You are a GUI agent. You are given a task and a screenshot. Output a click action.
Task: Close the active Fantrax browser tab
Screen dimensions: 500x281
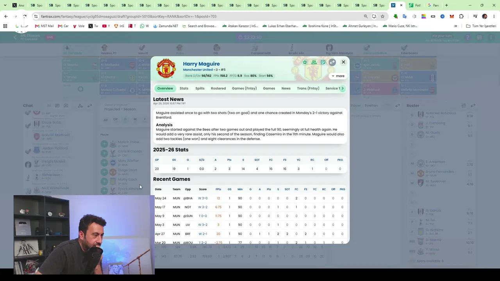401,5
